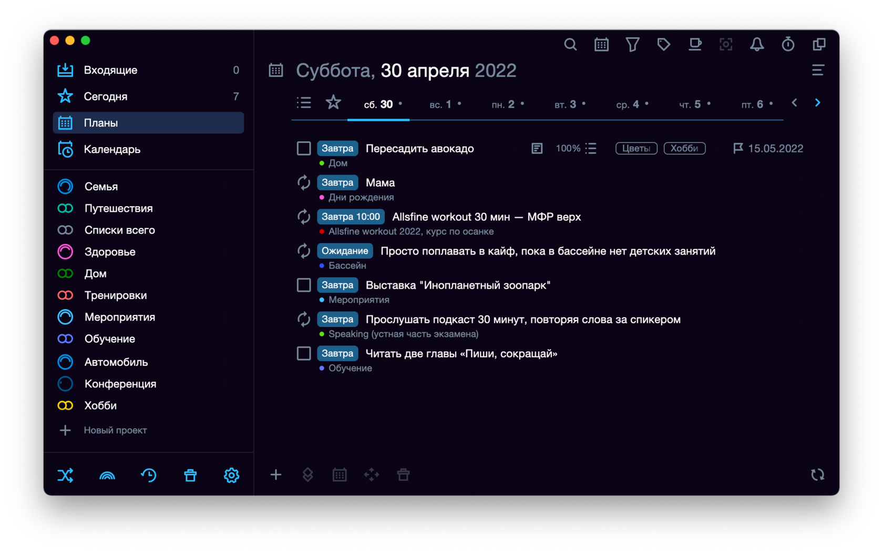This screenshot has width=883, height=553.
Task: Open Сегодня in the sidebar
Action: tap(148, 96)
